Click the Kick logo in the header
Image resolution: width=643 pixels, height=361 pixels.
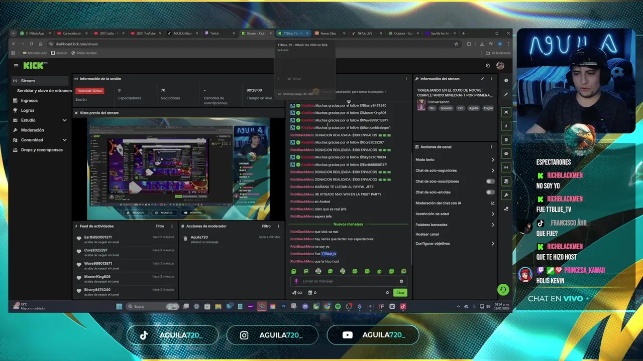(35, 66)
